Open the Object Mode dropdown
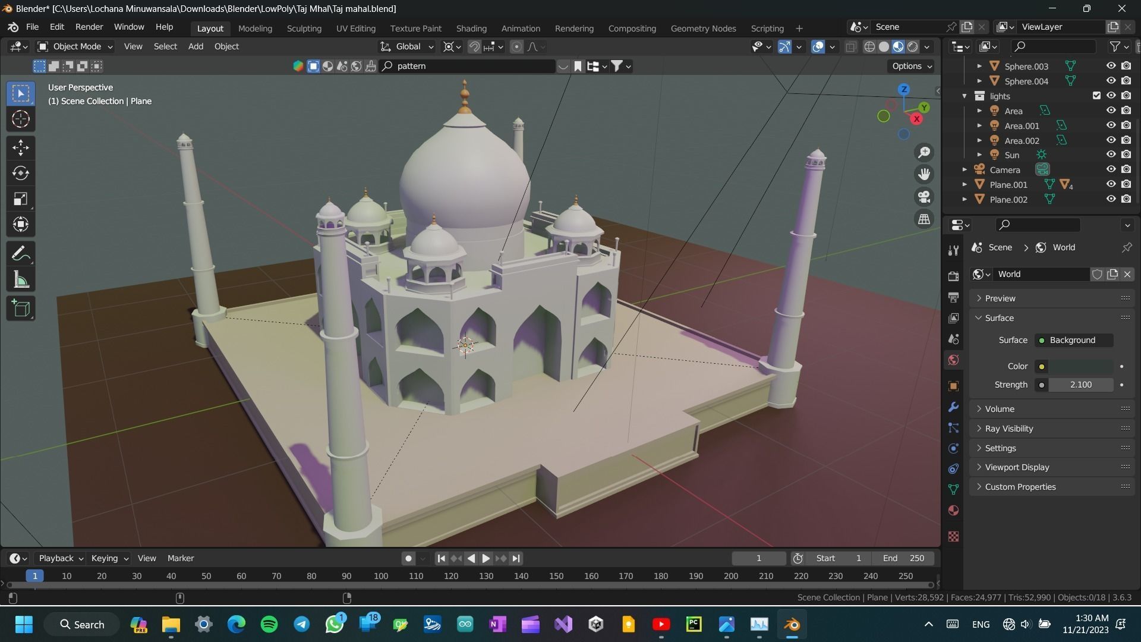Screen dimensions: 1141x642 click(x=75, y=47)
